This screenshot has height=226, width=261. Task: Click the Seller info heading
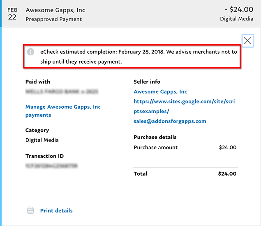147,82
